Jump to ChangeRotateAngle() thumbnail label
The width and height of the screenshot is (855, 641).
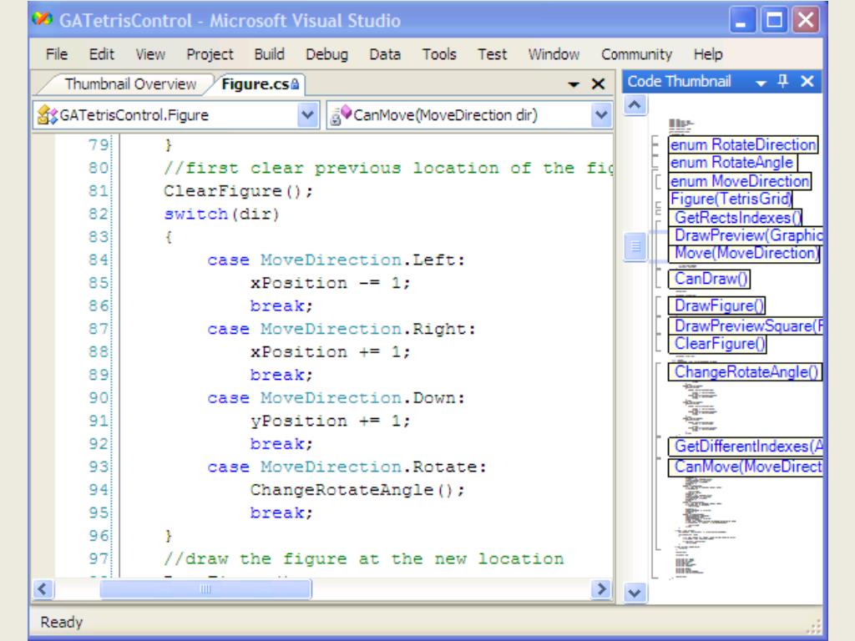[x=745, y=371]
